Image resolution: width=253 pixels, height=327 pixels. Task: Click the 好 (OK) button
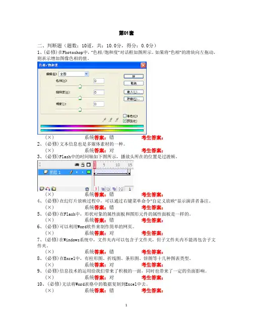[x=134, y=76]
